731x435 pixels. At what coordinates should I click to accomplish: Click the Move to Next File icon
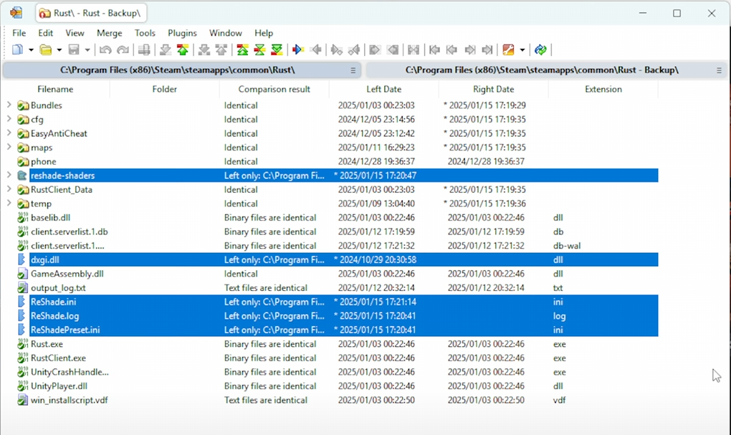coord(470,49)
